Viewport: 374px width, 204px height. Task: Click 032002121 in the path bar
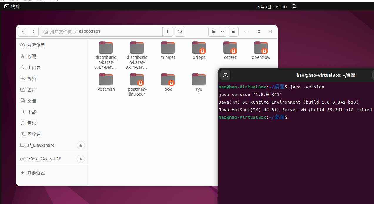(x=89, y=32)
